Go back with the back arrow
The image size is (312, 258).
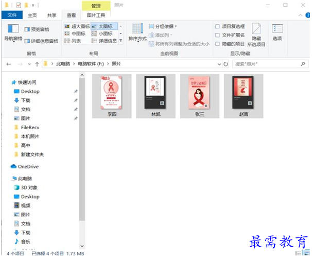pyautogui.click(x=9, y=64)
